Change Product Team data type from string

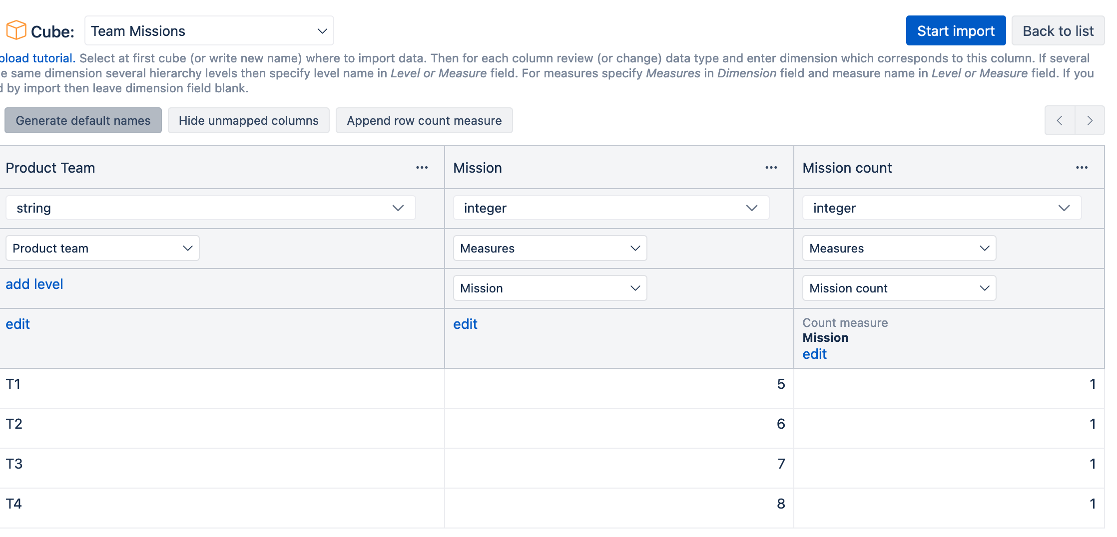(x=210, y=208)
